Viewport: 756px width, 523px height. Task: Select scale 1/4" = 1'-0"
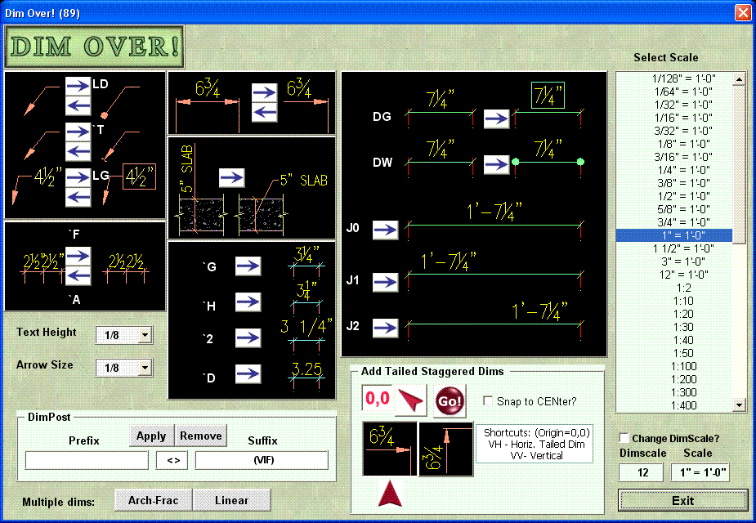click(674, 170)
